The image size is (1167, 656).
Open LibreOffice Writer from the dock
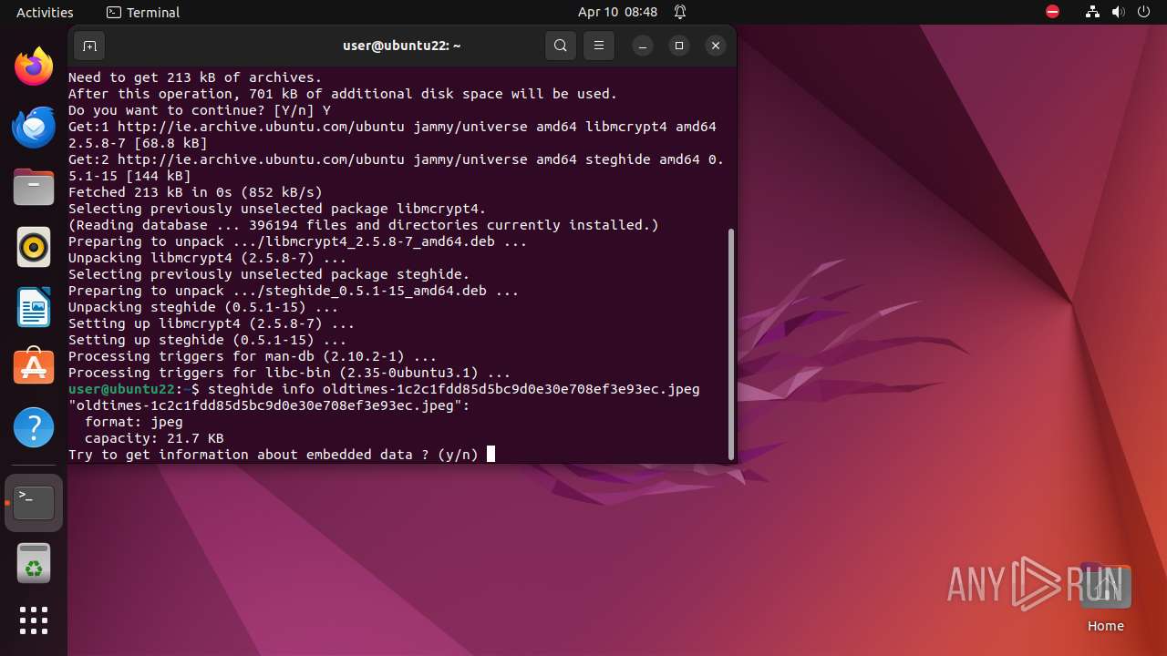coord(34,307)
